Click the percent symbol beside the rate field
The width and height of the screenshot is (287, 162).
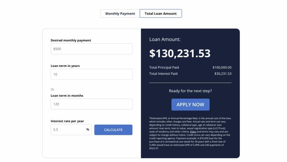tap(87, 129)
